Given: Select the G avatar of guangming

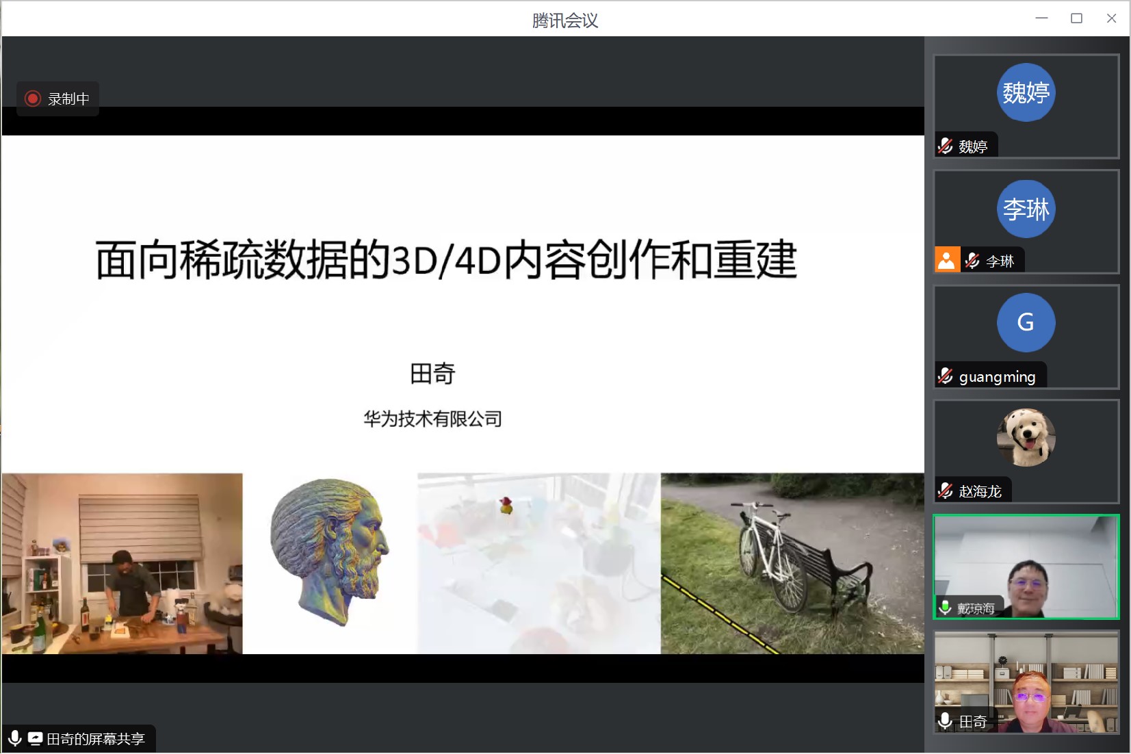Looking at the screenshot, I should (1026, 322).
